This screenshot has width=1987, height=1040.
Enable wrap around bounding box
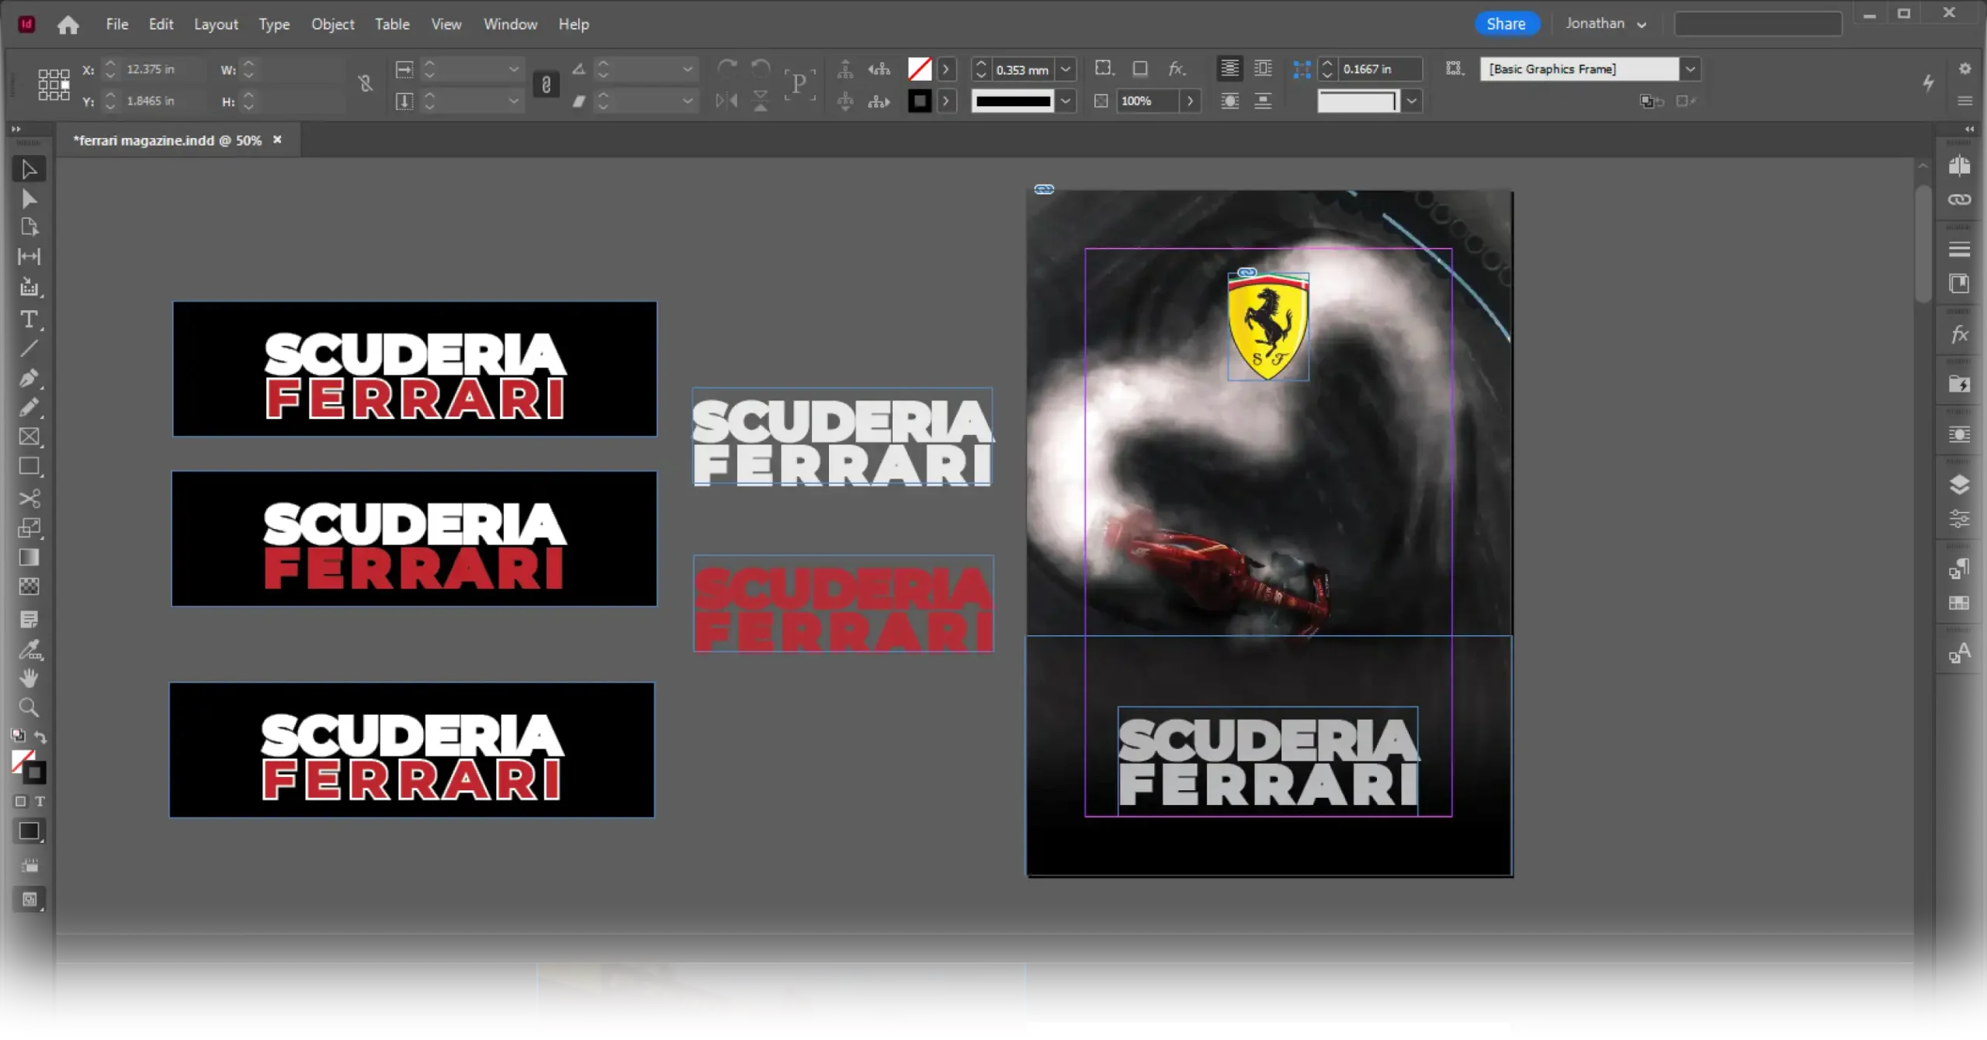1263,68
